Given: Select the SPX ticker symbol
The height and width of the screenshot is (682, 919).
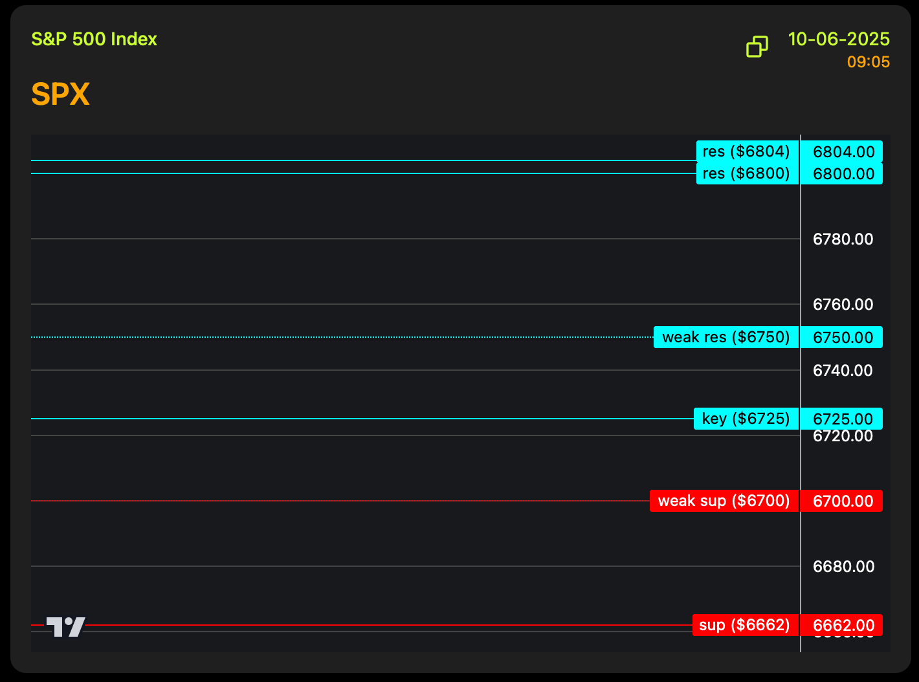Looking at the screenshot, I should point(60,94).
